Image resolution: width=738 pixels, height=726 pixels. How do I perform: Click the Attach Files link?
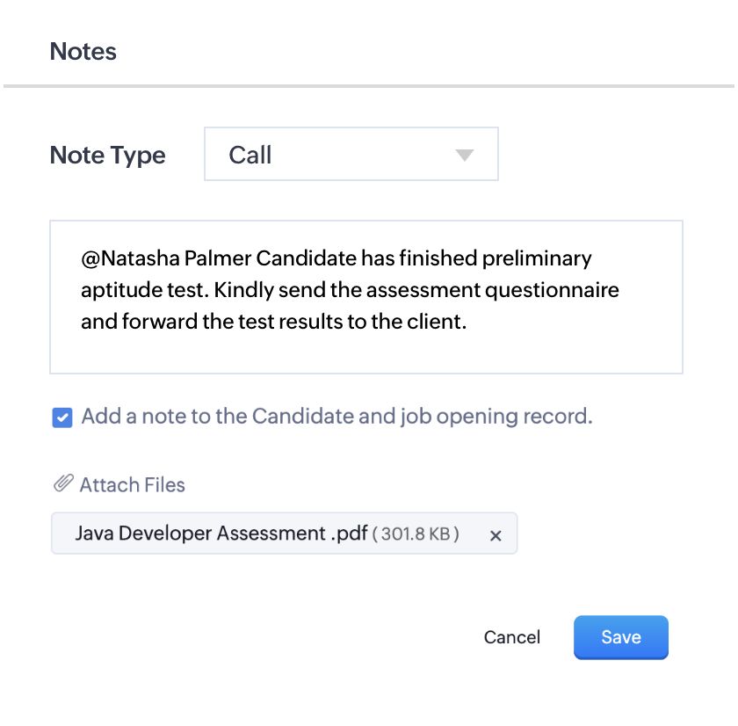[132, 484]
